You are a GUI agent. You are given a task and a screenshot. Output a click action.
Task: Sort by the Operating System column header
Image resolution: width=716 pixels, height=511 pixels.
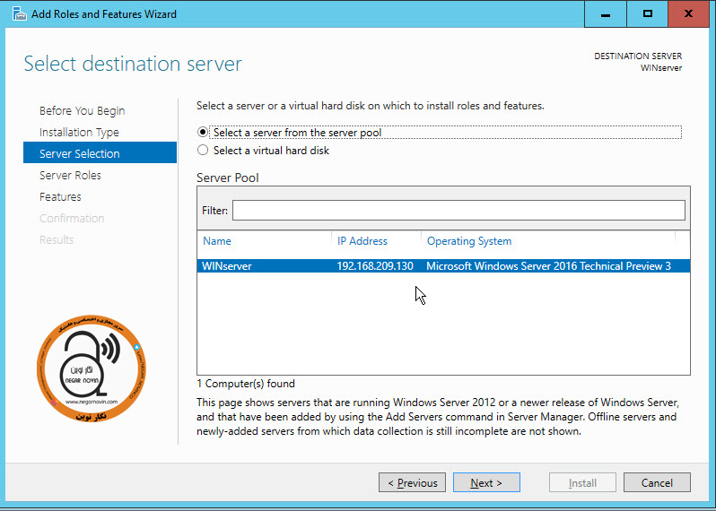point(469,241)
